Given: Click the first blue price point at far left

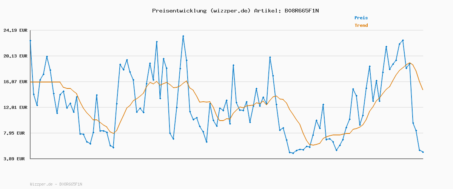Looking at the screenshot, I should (30, 40).
